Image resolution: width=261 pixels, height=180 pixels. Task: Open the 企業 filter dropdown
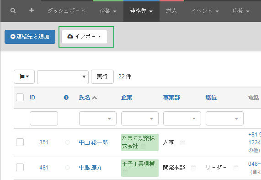[140, 119]
